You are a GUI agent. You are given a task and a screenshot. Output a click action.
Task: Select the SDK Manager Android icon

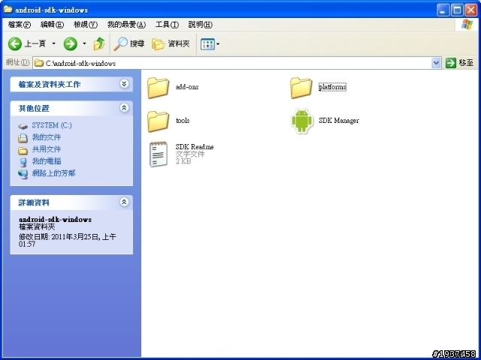302,121
